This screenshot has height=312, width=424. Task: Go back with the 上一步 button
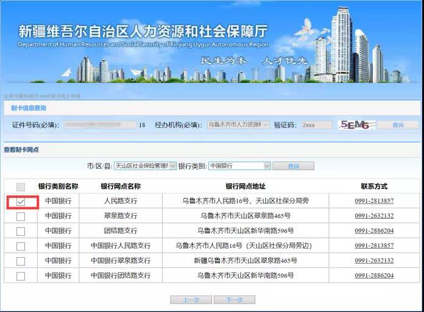click(191, 300)
